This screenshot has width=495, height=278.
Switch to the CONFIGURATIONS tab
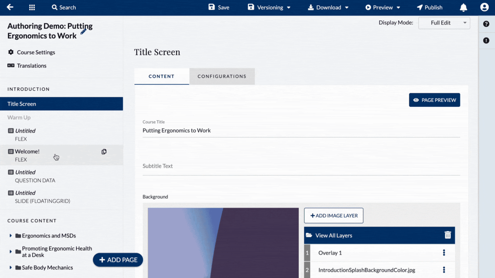222,76
